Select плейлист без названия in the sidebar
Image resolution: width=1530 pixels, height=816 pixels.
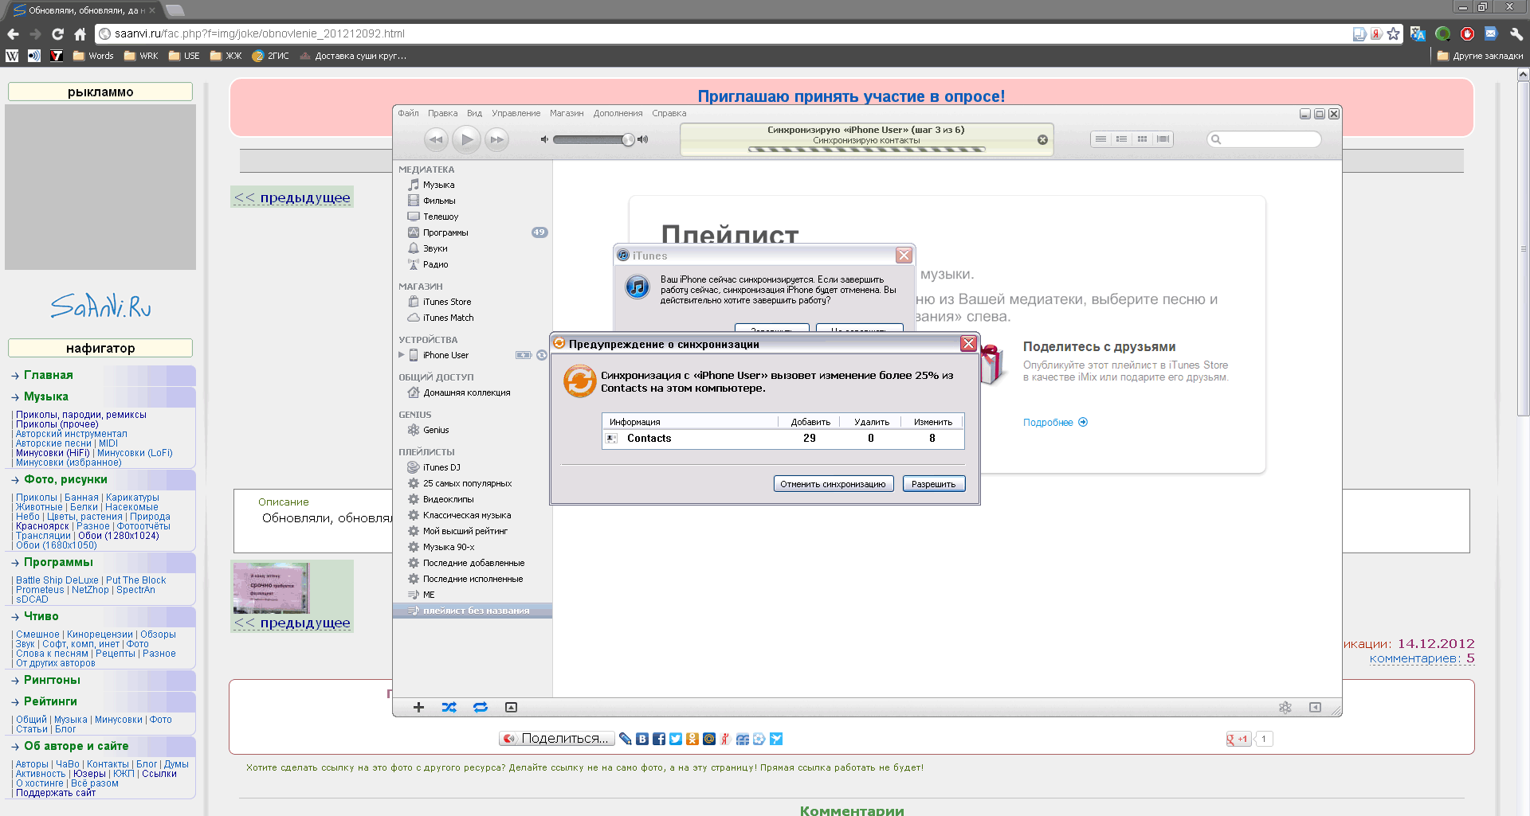click(473, 611)
